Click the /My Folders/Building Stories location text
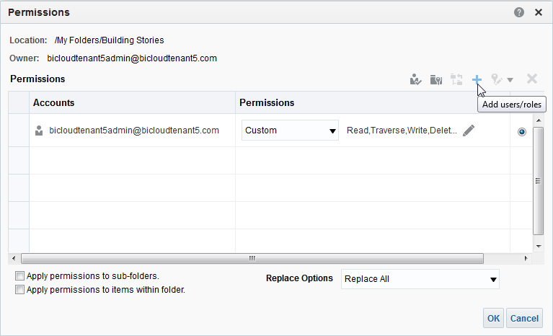 pos(110,40)
